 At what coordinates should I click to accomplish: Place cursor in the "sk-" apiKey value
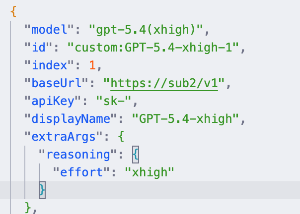113,101
